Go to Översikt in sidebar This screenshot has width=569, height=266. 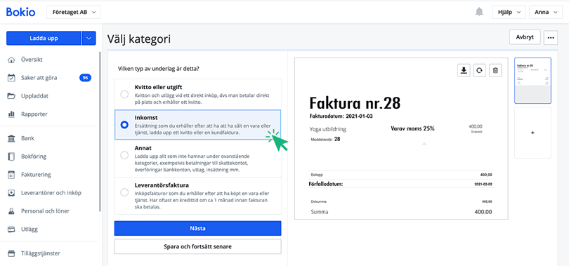coord(32,60)
